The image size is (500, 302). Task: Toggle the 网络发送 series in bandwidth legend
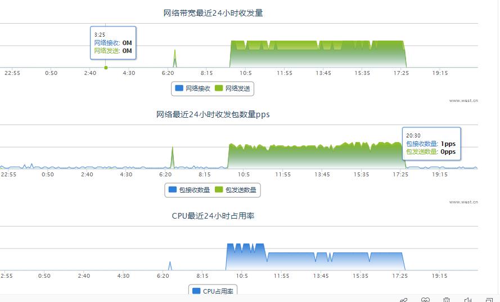tap(237, 88)
